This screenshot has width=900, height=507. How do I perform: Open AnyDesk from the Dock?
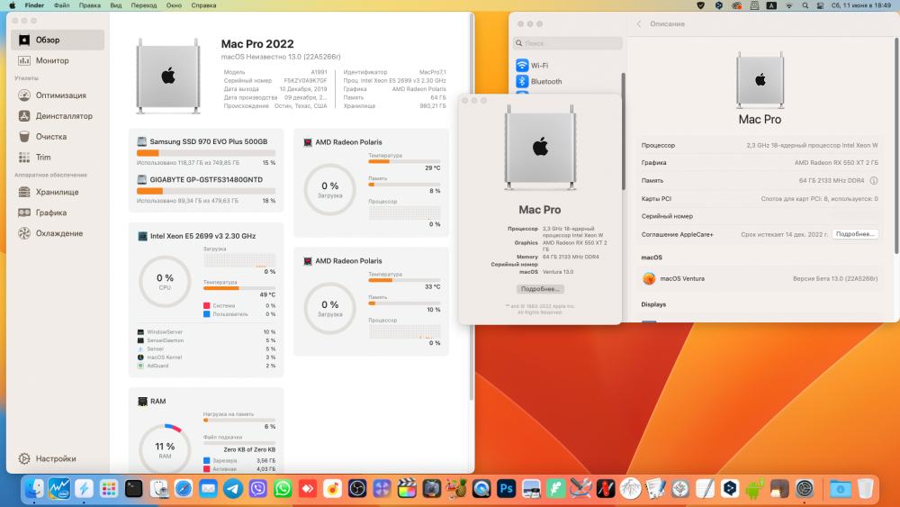(x=308, y=489)
